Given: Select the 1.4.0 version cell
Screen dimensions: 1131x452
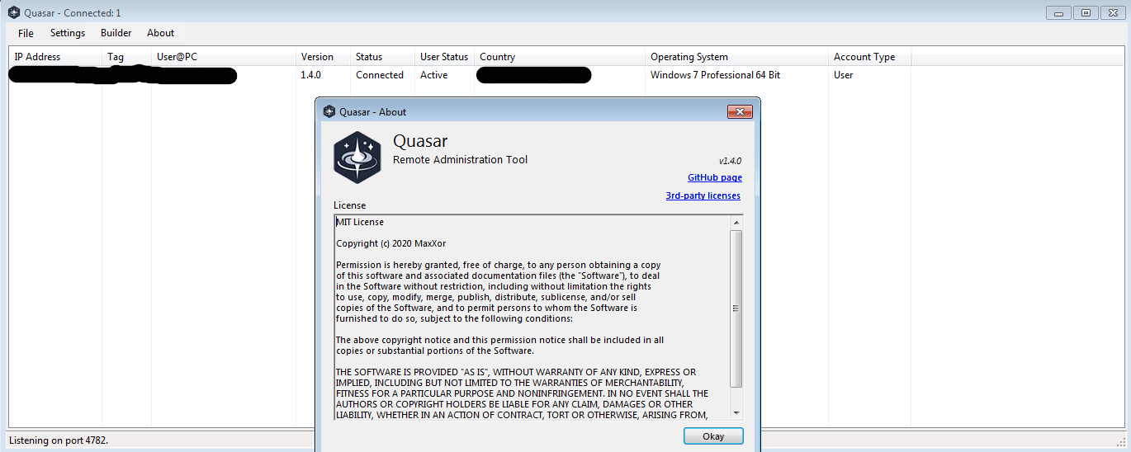Looking at the screenshot, I should point(311,75).
